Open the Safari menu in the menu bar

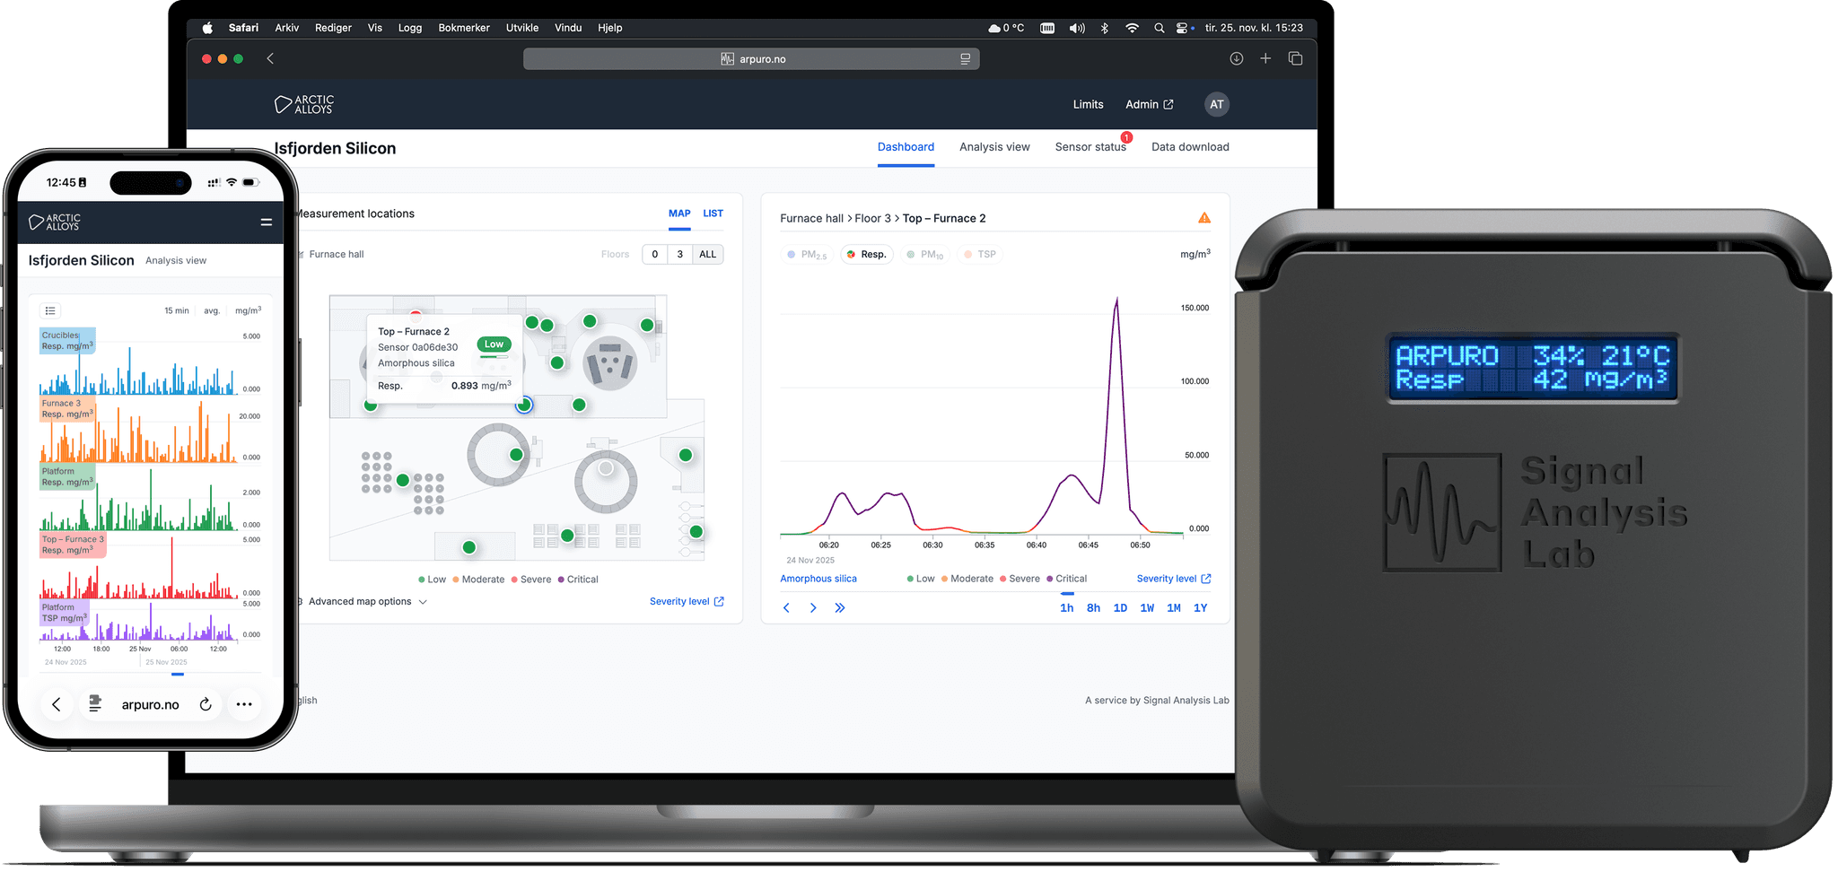(243, 28)
